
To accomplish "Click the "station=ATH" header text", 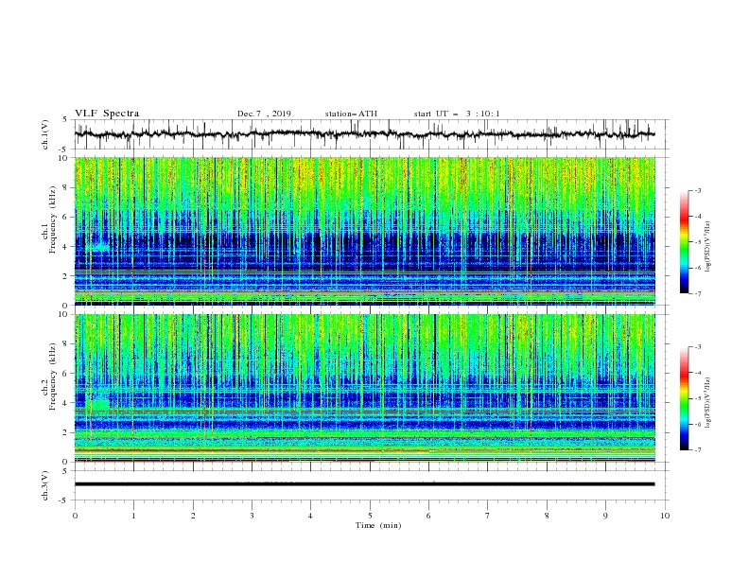I will 351,114.
